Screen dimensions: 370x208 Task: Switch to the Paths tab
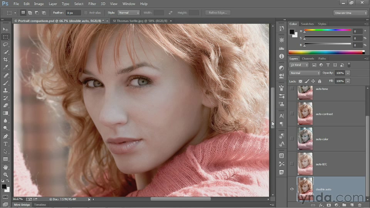click(322, 59)
